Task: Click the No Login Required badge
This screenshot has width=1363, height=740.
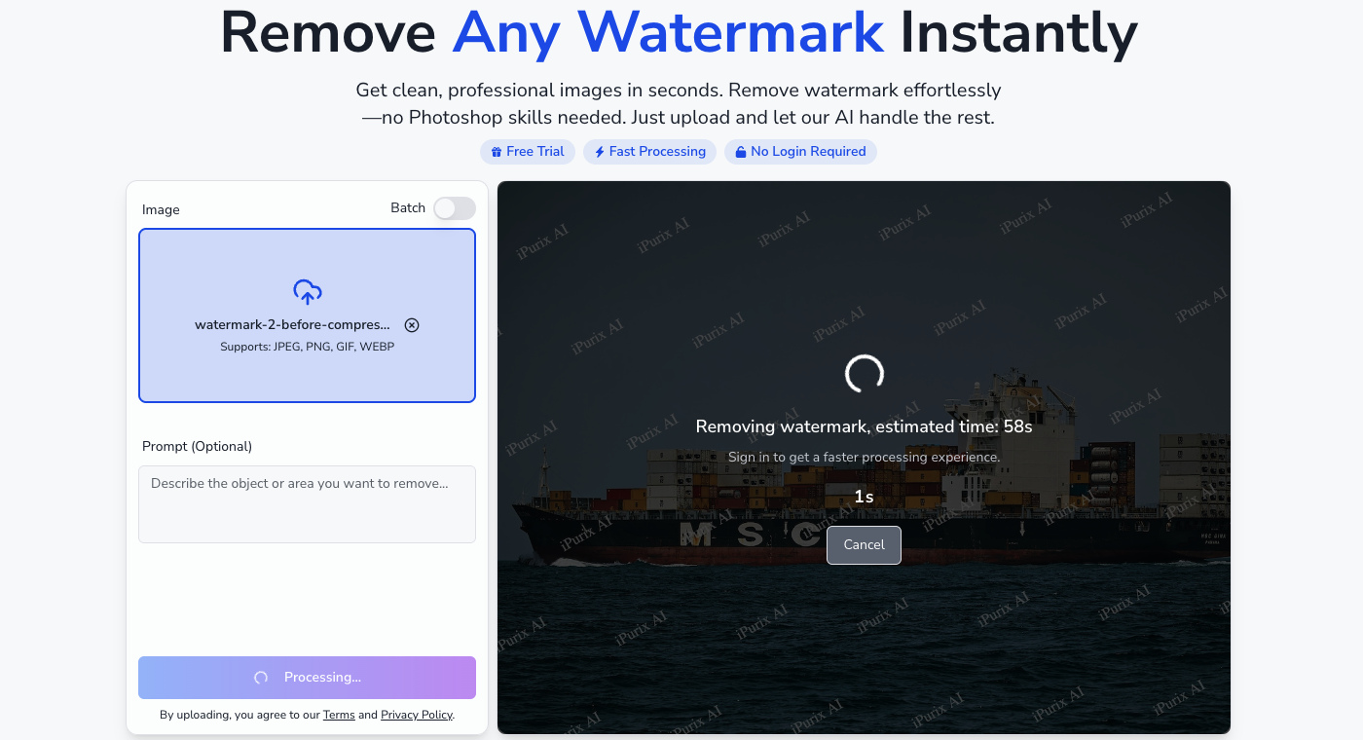Action: point(800,152)
